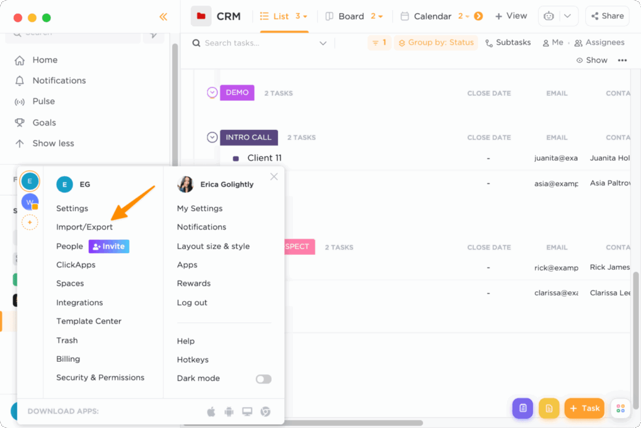Screen dimensions: 641x428
Task: Expand the search options chevron
Action: pos(323,43)
